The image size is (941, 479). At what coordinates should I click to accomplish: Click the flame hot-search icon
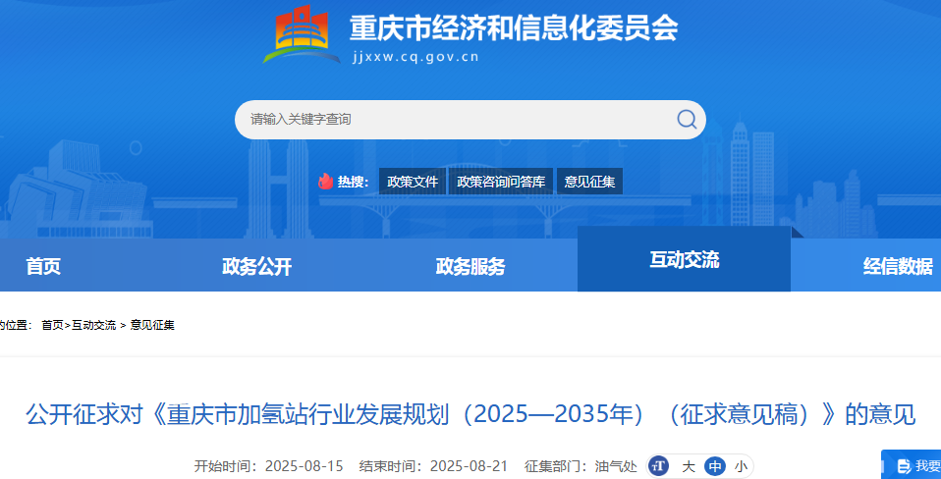pos(325,182)
